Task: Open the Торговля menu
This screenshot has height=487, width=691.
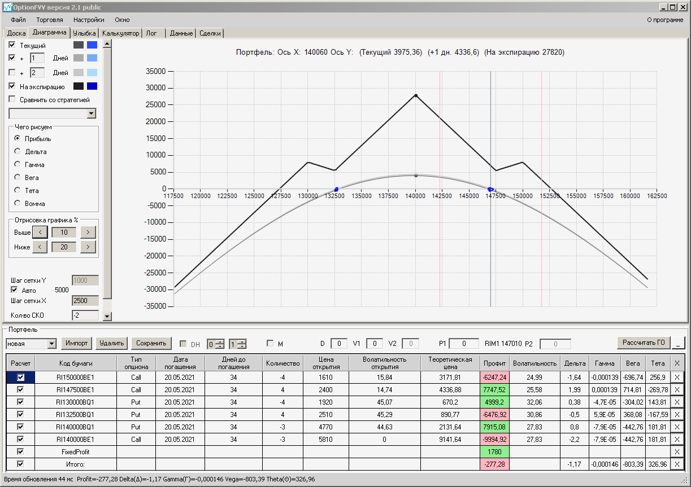Action: 50,20
